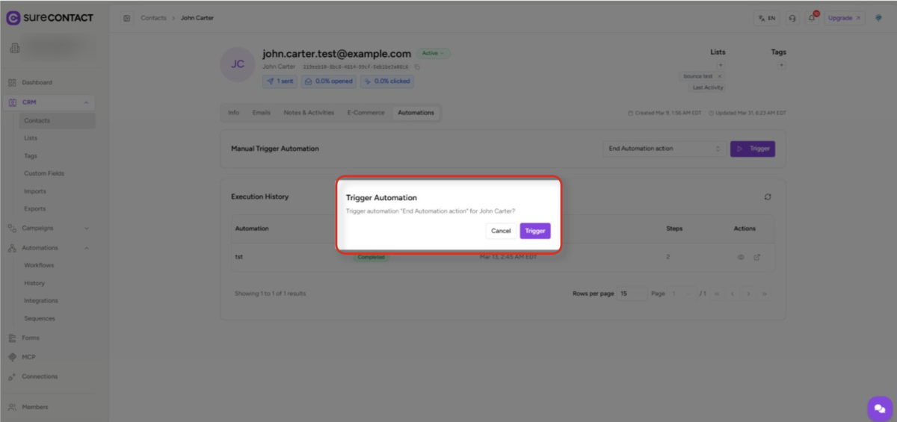
Task: Switch to the Notes & Activities tab
Action: 309,113
